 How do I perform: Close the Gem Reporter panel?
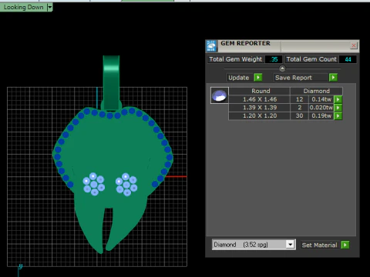point(354,45)
